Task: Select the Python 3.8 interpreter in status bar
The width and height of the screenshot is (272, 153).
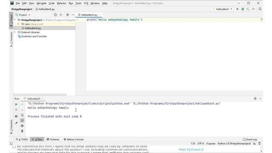Action: tap(234, 144)
